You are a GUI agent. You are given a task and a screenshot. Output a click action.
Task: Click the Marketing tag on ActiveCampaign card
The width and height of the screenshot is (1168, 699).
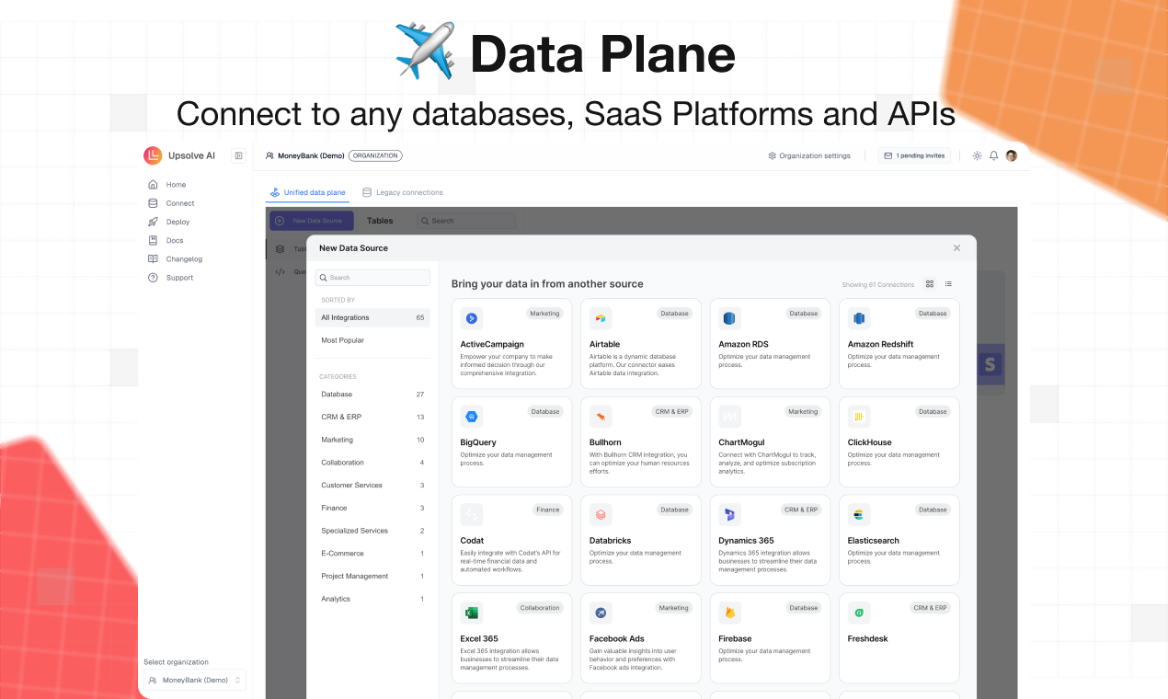click(544, 314)
